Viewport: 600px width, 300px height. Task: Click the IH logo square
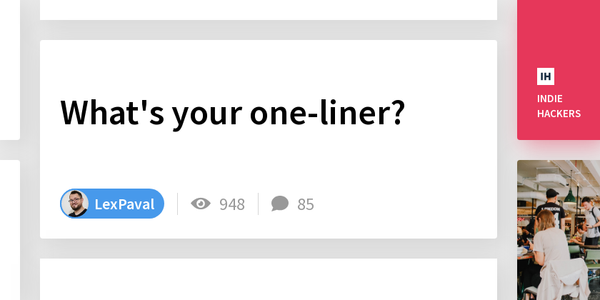pos(545,76)
